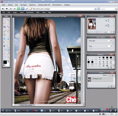Select the Clone Stamp tool
The height and width of the screenshot is (116, 118).
[x=4, y=34]
